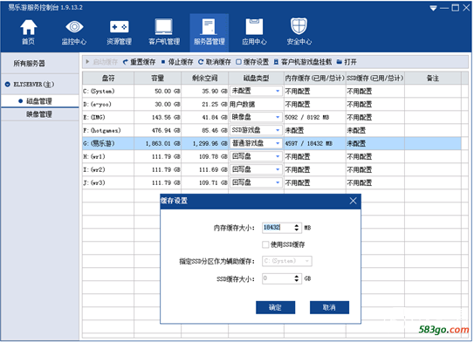This screenshot has height=343, width=474.
Task: Click 取消缓存 toolbar item
Action: point(215,62)
